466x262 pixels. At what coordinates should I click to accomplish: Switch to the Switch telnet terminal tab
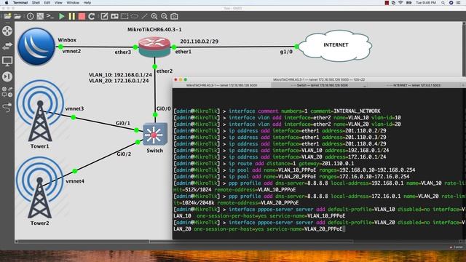coord(319,85)
